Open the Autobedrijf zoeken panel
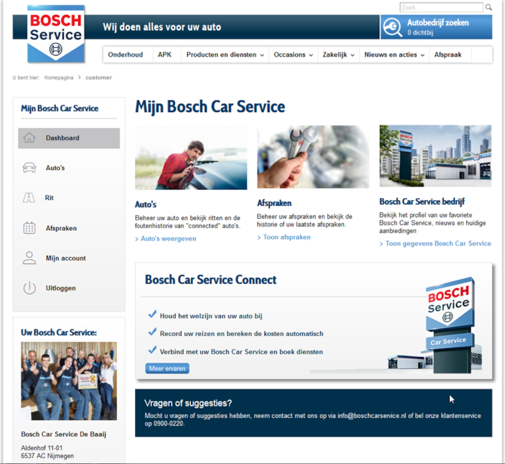The width and height of the screenshot is (505, 464). pyautogui.click(x=437, y=27)
